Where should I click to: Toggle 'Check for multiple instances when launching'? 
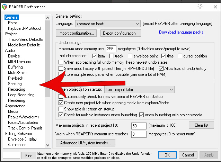coord(61,115)
